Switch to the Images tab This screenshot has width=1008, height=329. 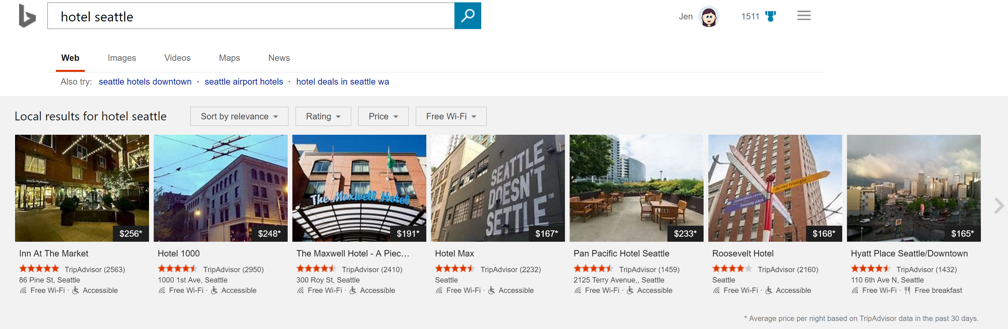point(122,58)
